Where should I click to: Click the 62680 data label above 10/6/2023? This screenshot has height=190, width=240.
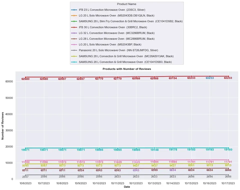click(x=25, y=79)
